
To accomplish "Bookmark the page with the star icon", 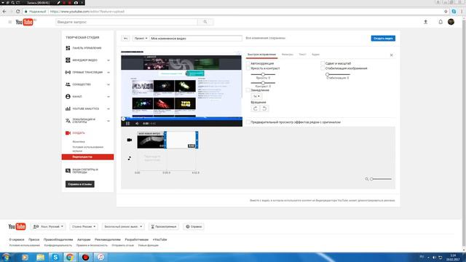I will 446,12.
